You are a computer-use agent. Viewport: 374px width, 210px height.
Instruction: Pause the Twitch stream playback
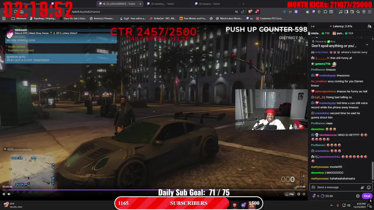tap(4, 194)
